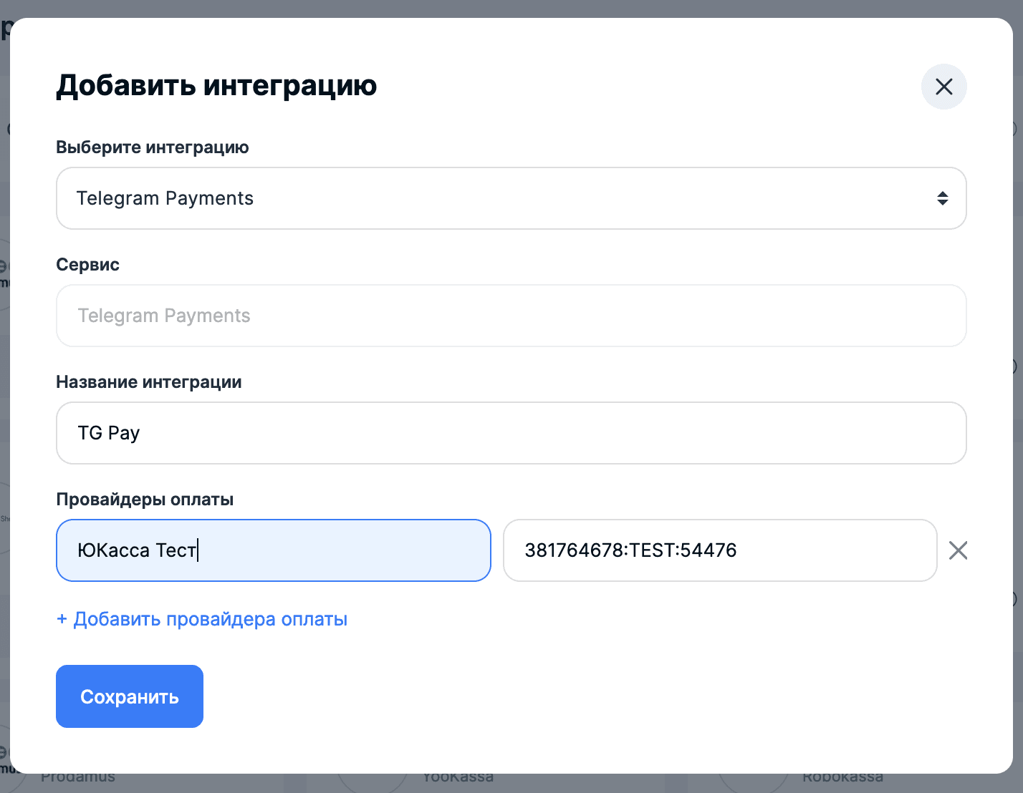1023x793 pixels.
Task: Select Prodamus card behind the dialog
Action: (x=78, y=779)
